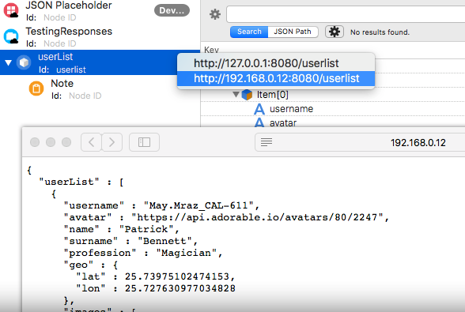Click the orange Note clipboard icon
Screen dimensions: 465x312
point(36,88)
